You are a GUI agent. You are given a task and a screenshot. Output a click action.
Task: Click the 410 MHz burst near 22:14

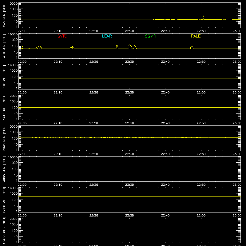[x=72, y=47]
